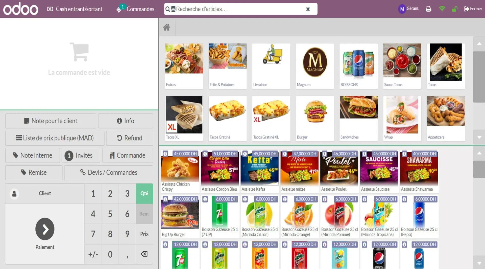The image size is (485, 269).
Task: Open info icon on Assiette Poulet
Action: click(x=325, y=154)
